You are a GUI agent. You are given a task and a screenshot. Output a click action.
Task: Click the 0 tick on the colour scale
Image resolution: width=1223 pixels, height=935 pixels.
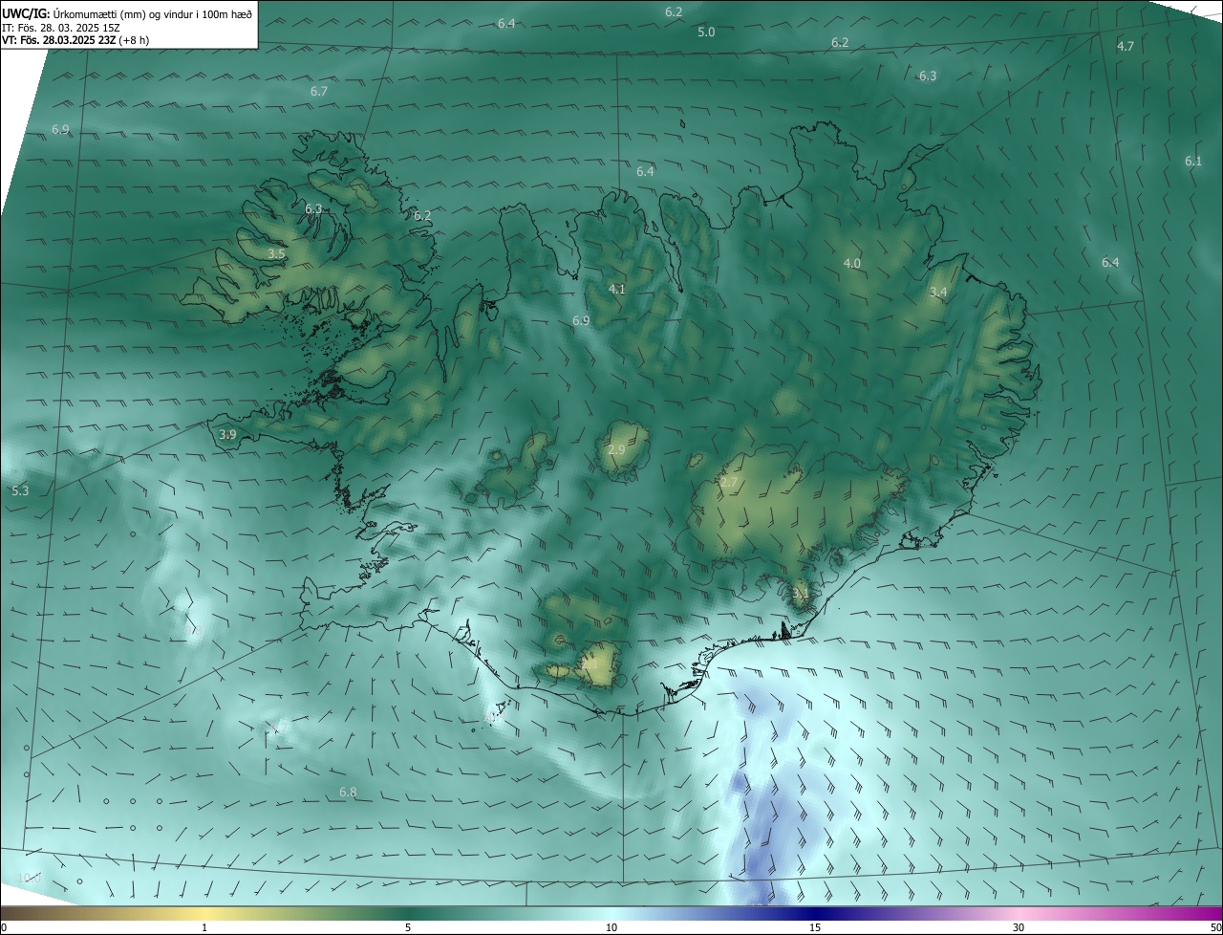pyautogui.click(x=3, y=927)
